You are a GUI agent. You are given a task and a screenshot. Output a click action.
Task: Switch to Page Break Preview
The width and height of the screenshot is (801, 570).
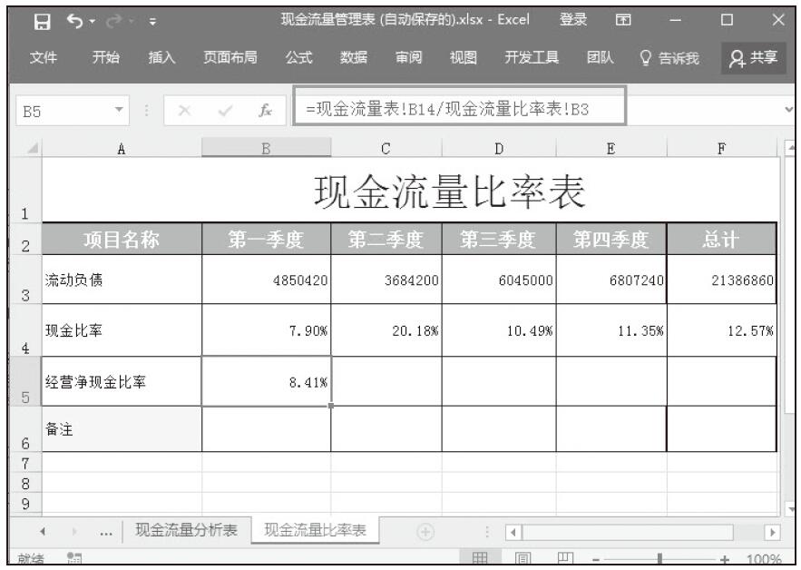pyautogui.click(x=563, y=560)
